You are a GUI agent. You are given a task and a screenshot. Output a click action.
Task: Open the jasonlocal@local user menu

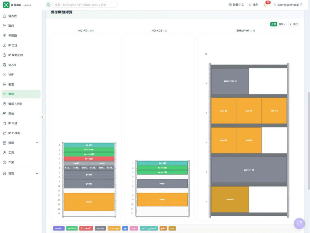coord(288,5)
